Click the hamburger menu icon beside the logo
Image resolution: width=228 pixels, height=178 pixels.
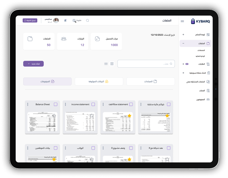(x=182, y=21)
